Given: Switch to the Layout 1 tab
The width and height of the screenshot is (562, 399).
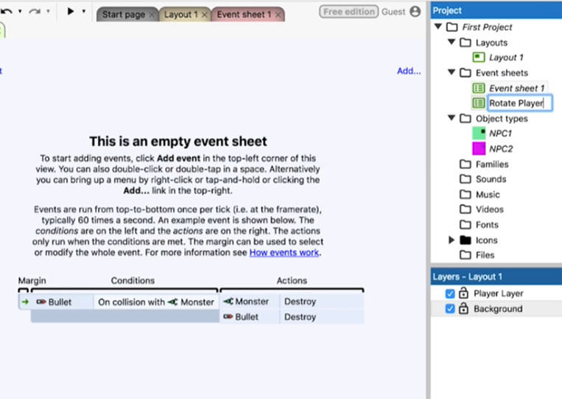Looking at the screenshot, I should (x=181, y=14).
